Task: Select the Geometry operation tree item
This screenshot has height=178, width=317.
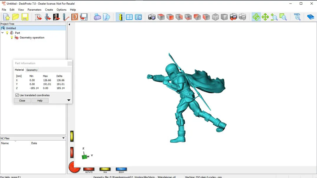Action: (32, 38)
